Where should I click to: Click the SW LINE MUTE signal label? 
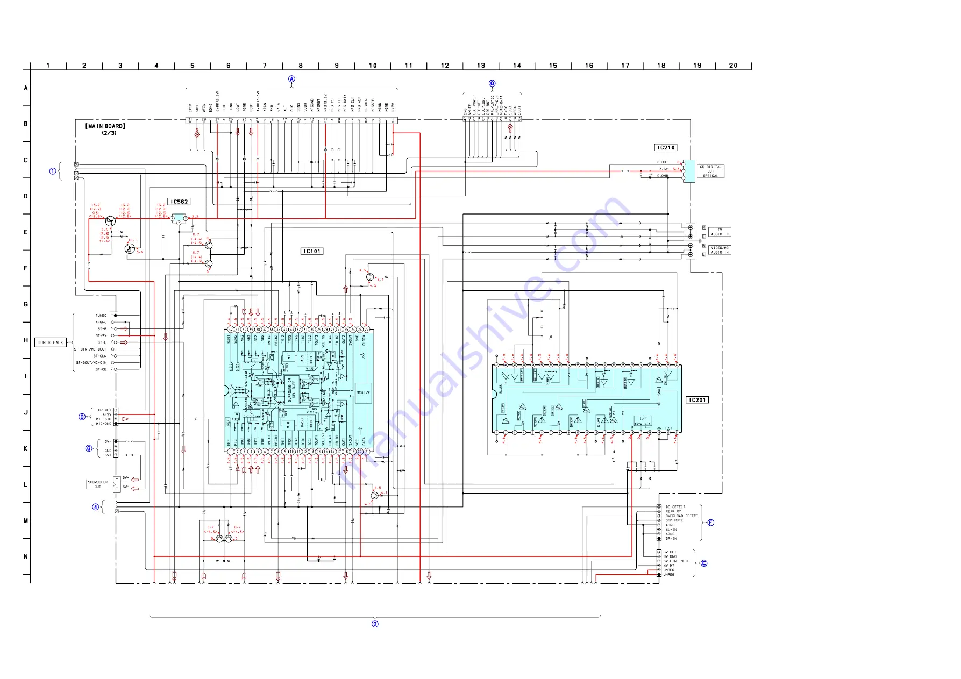tap(676, 561)
